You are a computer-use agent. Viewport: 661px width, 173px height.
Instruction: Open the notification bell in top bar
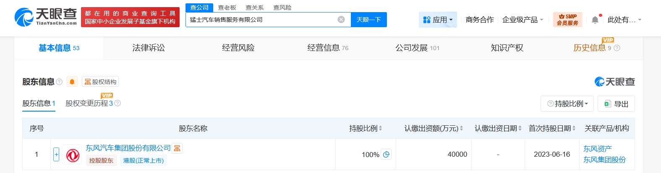(x=595, y=20)
